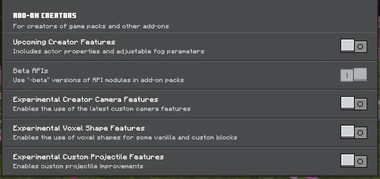Click the 'O' off-indicator of Custom Projectile switch

coord(360,162)
